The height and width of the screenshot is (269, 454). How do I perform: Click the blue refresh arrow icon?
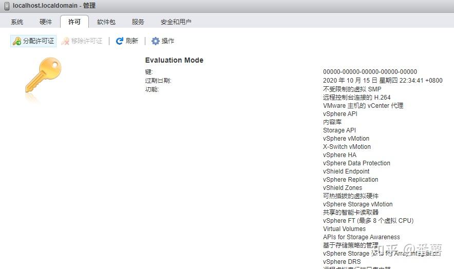pos(119,41)
